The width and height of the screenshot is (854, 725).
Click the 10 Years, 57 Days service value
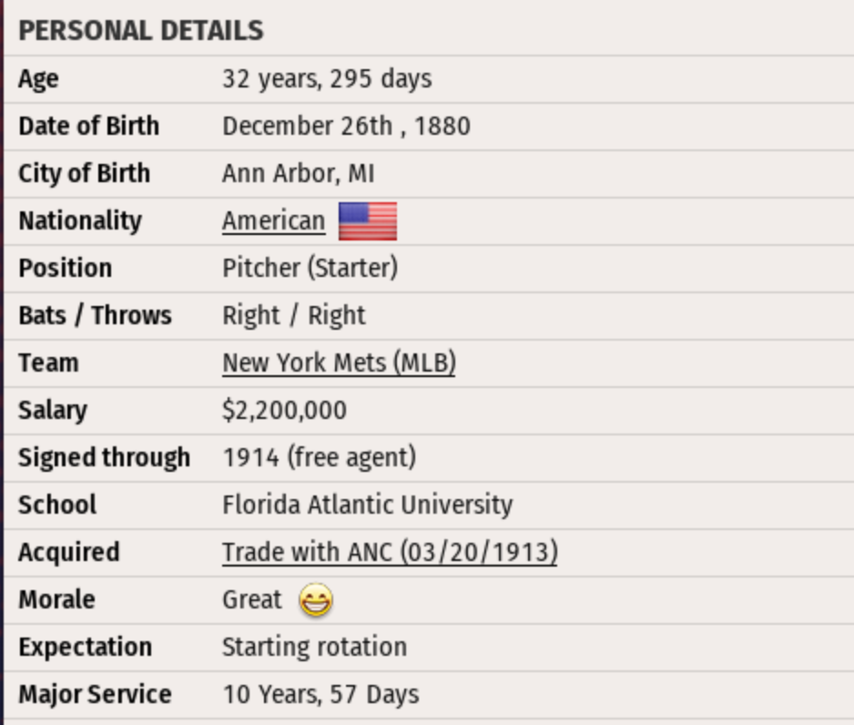pos(320,694)
